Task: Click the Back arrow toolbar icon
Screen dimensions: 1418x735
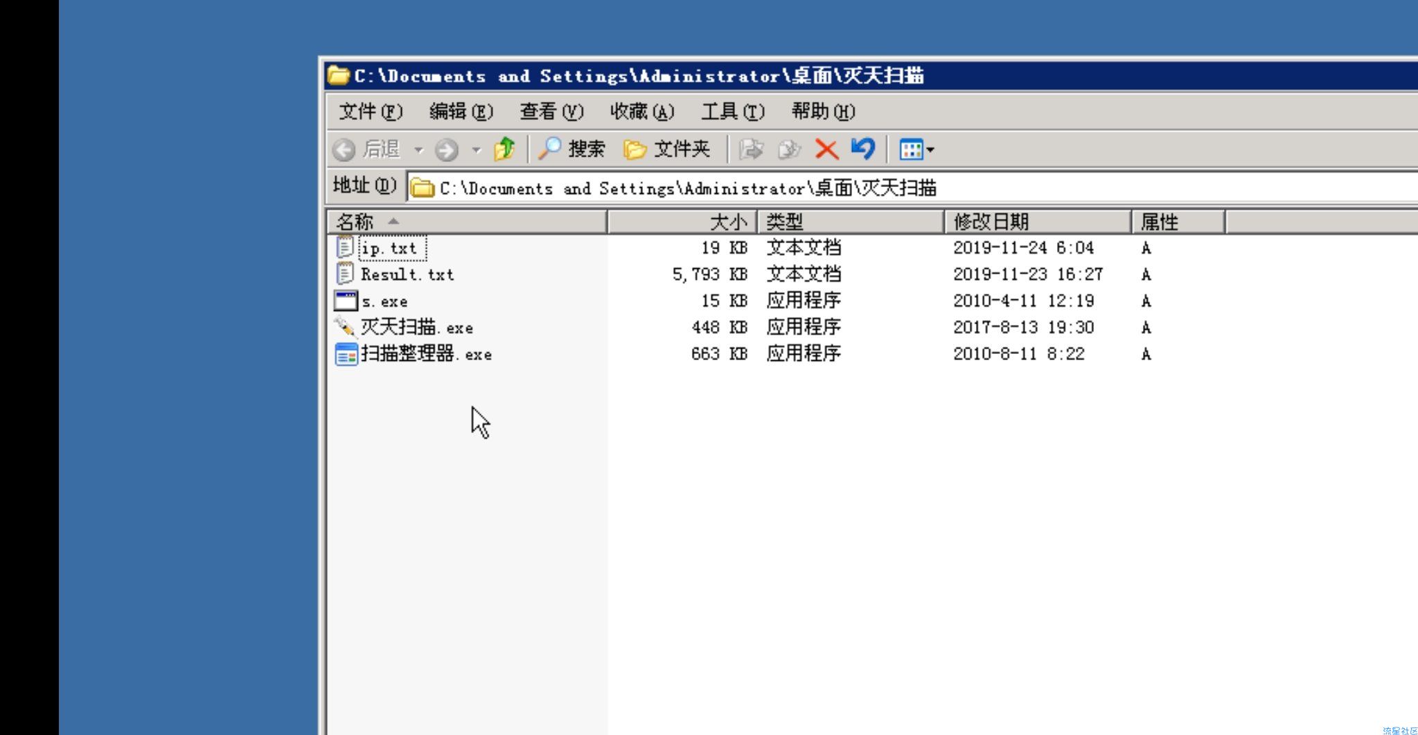Action: (x=344, y=150)
